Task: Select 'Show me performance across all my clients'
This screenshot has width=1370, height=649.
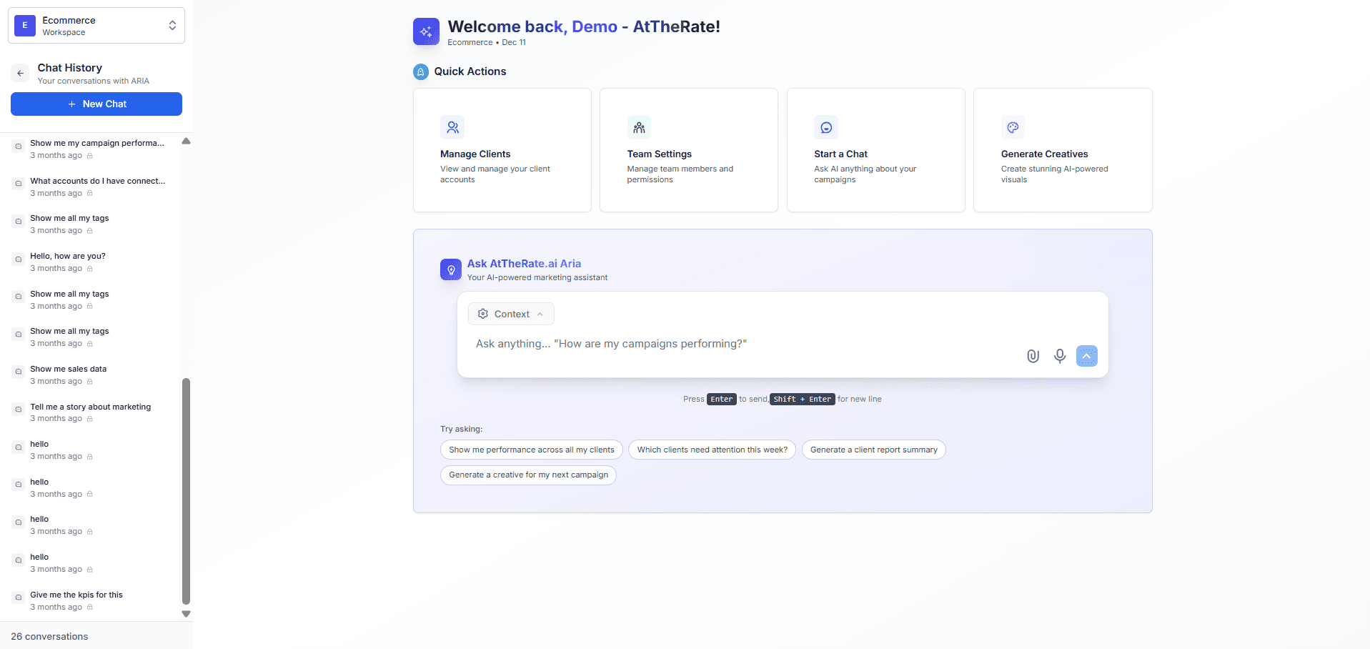Action: point(532,450)
